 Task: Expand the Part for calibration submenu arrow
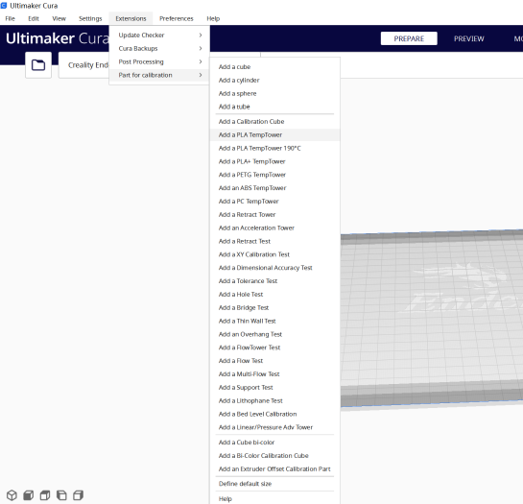tap(201, 75)
